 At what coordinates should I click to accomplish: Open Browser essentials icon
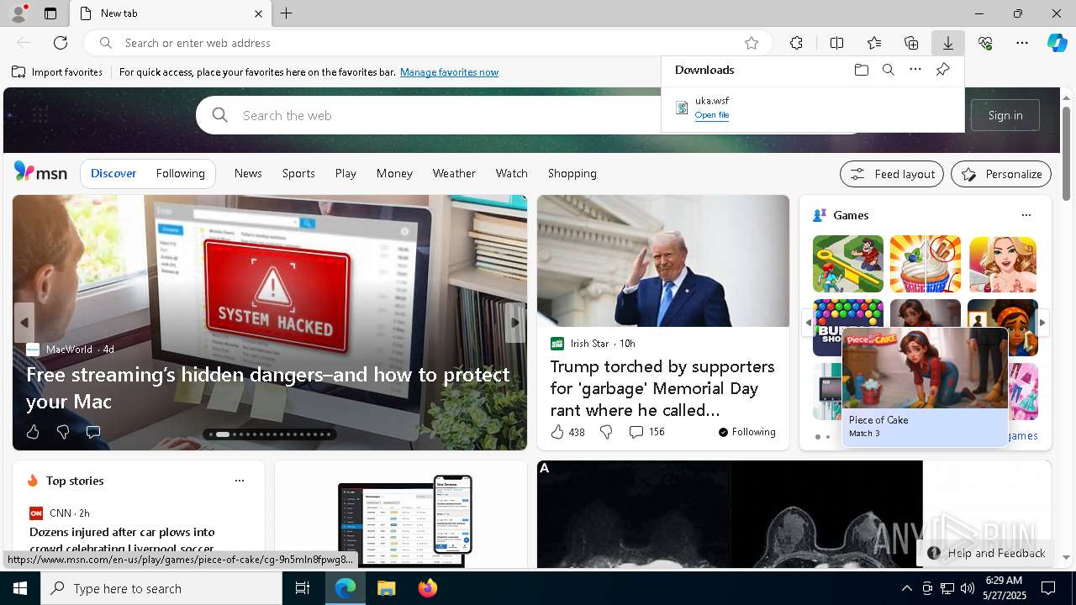tap(985, 43)
